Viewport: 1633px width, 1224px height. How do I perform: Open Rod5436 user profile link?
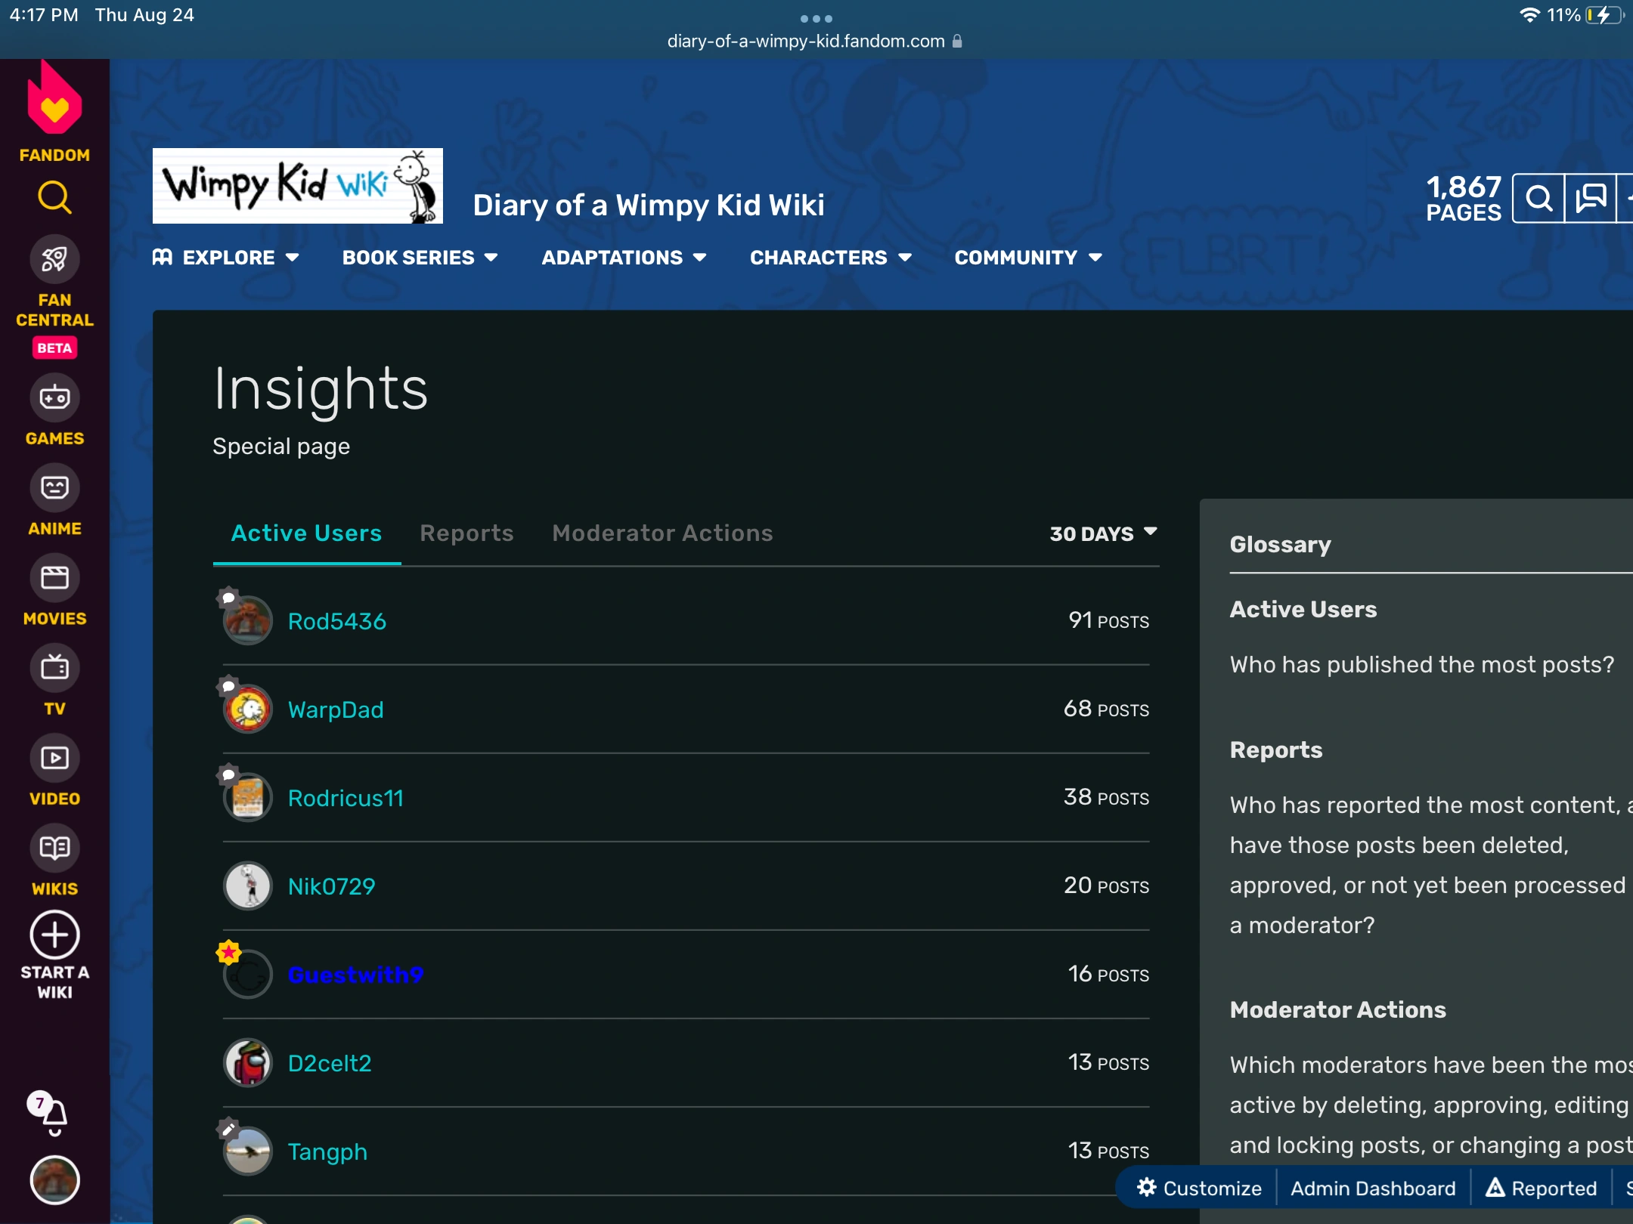[337, 621]
